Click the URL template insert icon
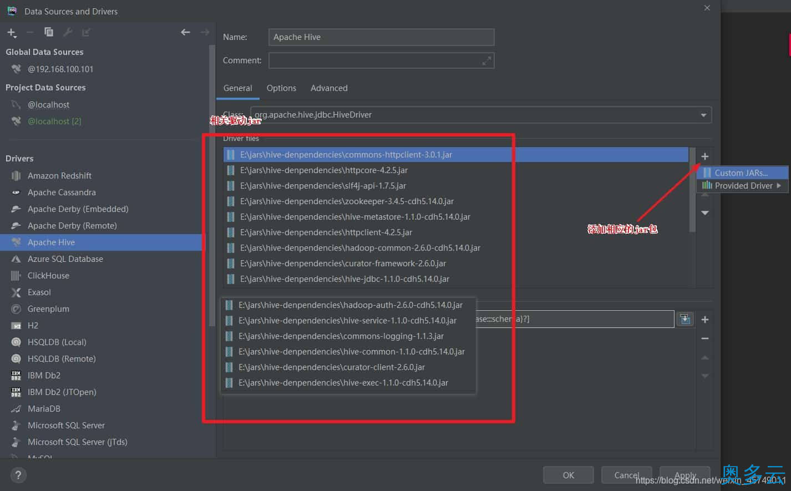791x491 pixels. tap(685, 319)
